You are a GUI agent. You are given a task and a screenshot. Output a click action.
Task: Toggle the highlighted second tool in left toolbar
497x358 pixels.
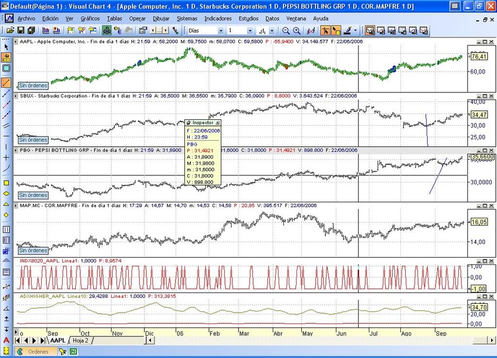pos(6,58)
